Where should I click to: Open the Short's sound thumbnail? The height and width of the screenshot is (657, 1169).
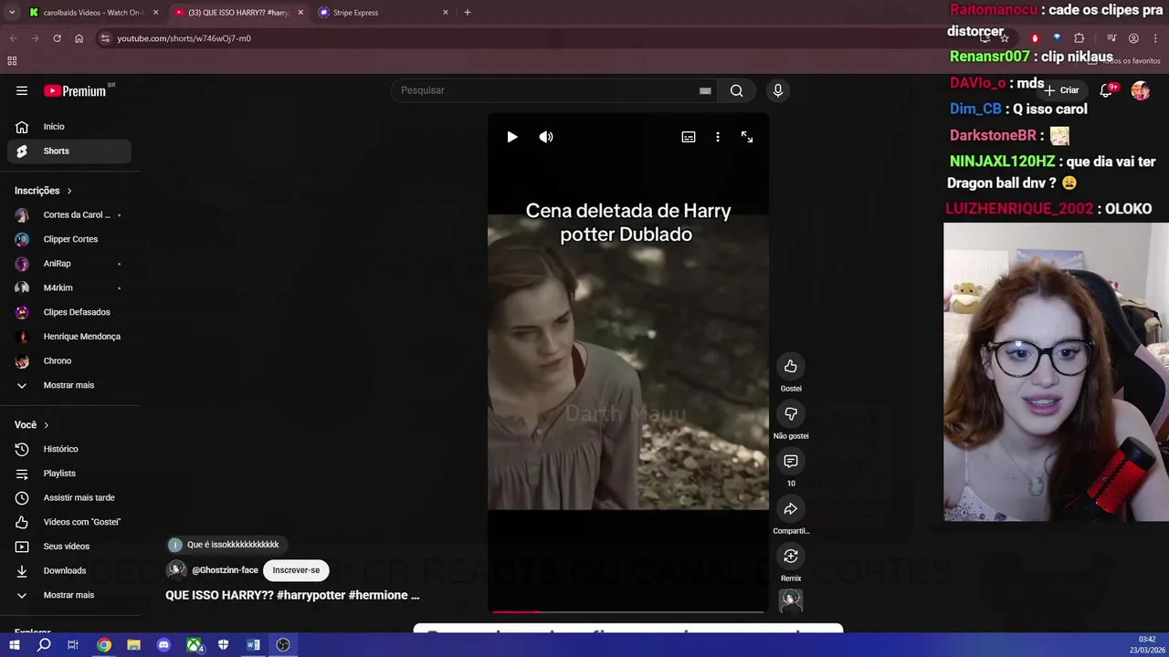click(791, 600)
